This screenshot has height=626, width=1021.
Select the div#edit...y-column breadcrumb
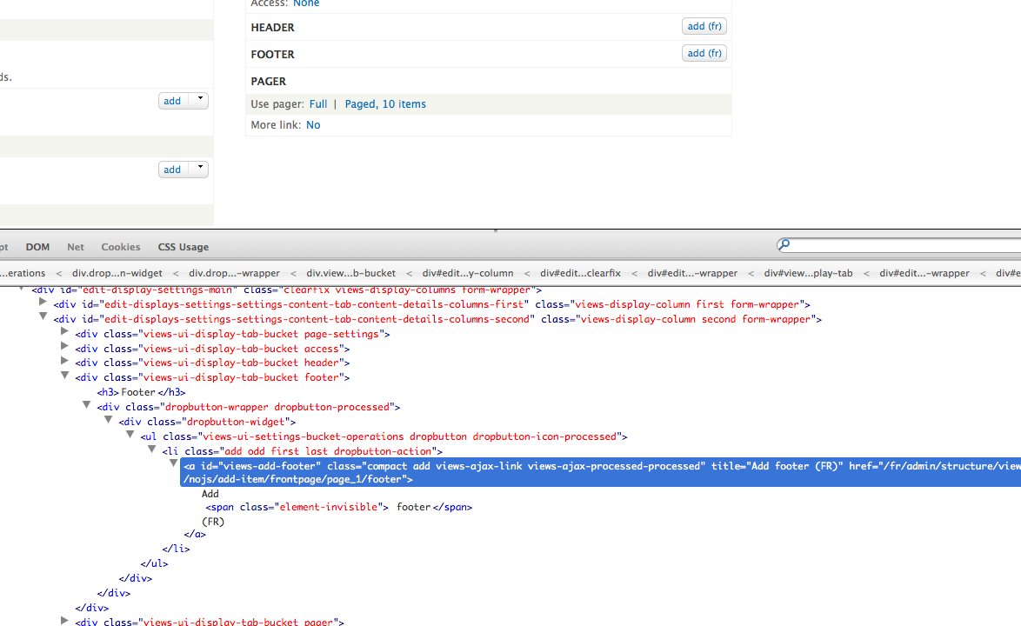(x=468, y=273)
